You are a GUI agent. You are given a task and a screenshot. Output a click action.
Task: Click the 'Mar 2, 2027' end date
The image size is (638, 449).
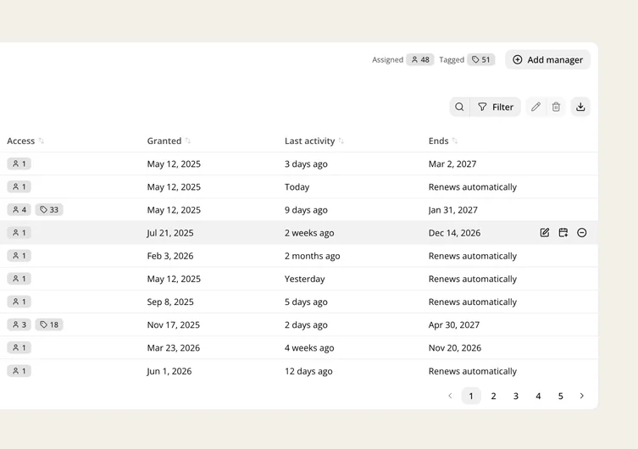[x=452, y=164]
